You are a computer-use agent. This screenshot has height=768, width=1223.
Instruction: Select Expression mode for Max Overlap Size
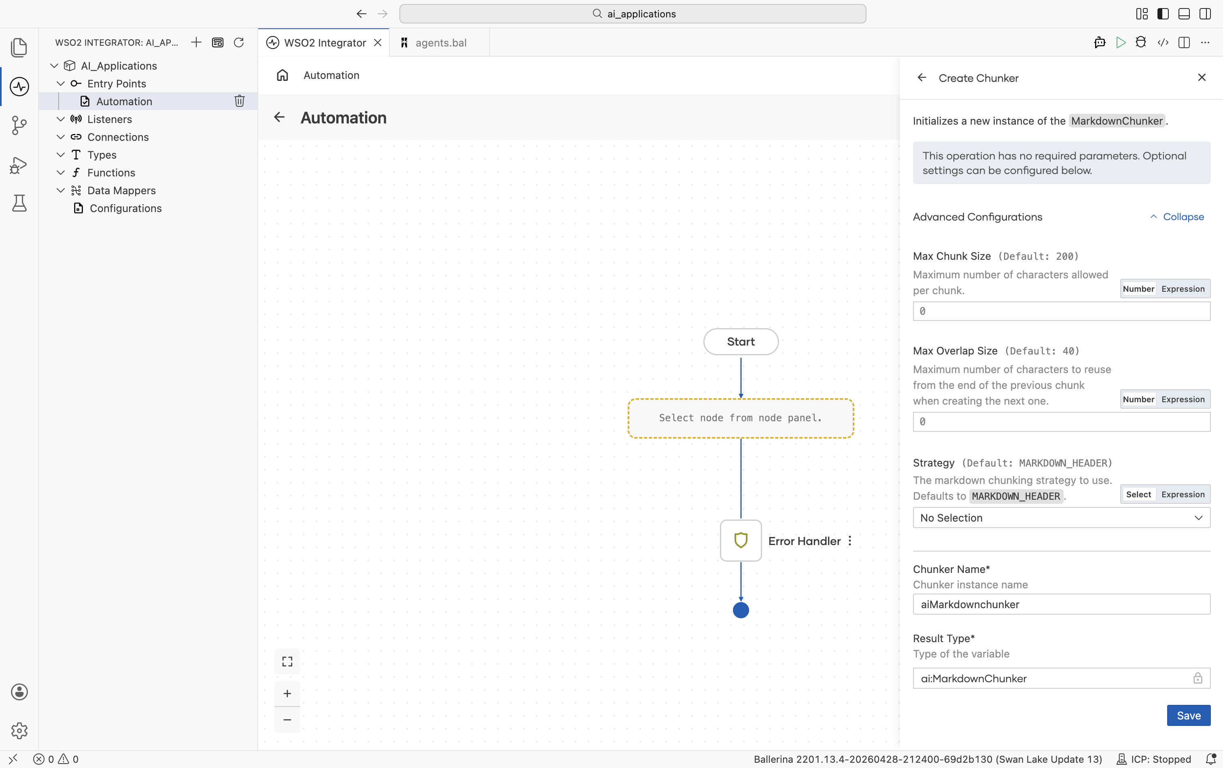tap(1183, 399)
